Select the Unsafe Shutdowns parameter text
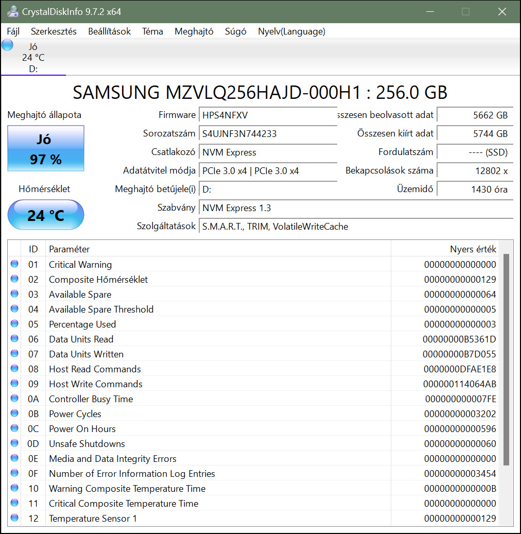The height and width of the screenshot is (534, 521). pos(87,444)
